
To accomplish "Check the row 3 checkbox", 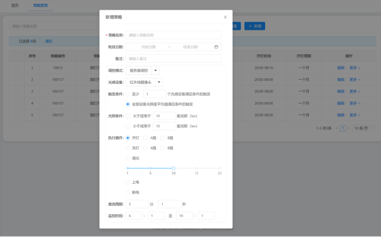I will pyautogui.click(x=17, y=91).
